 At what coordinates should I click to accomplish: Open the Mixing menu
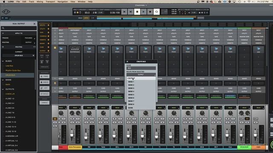[40, 2]
